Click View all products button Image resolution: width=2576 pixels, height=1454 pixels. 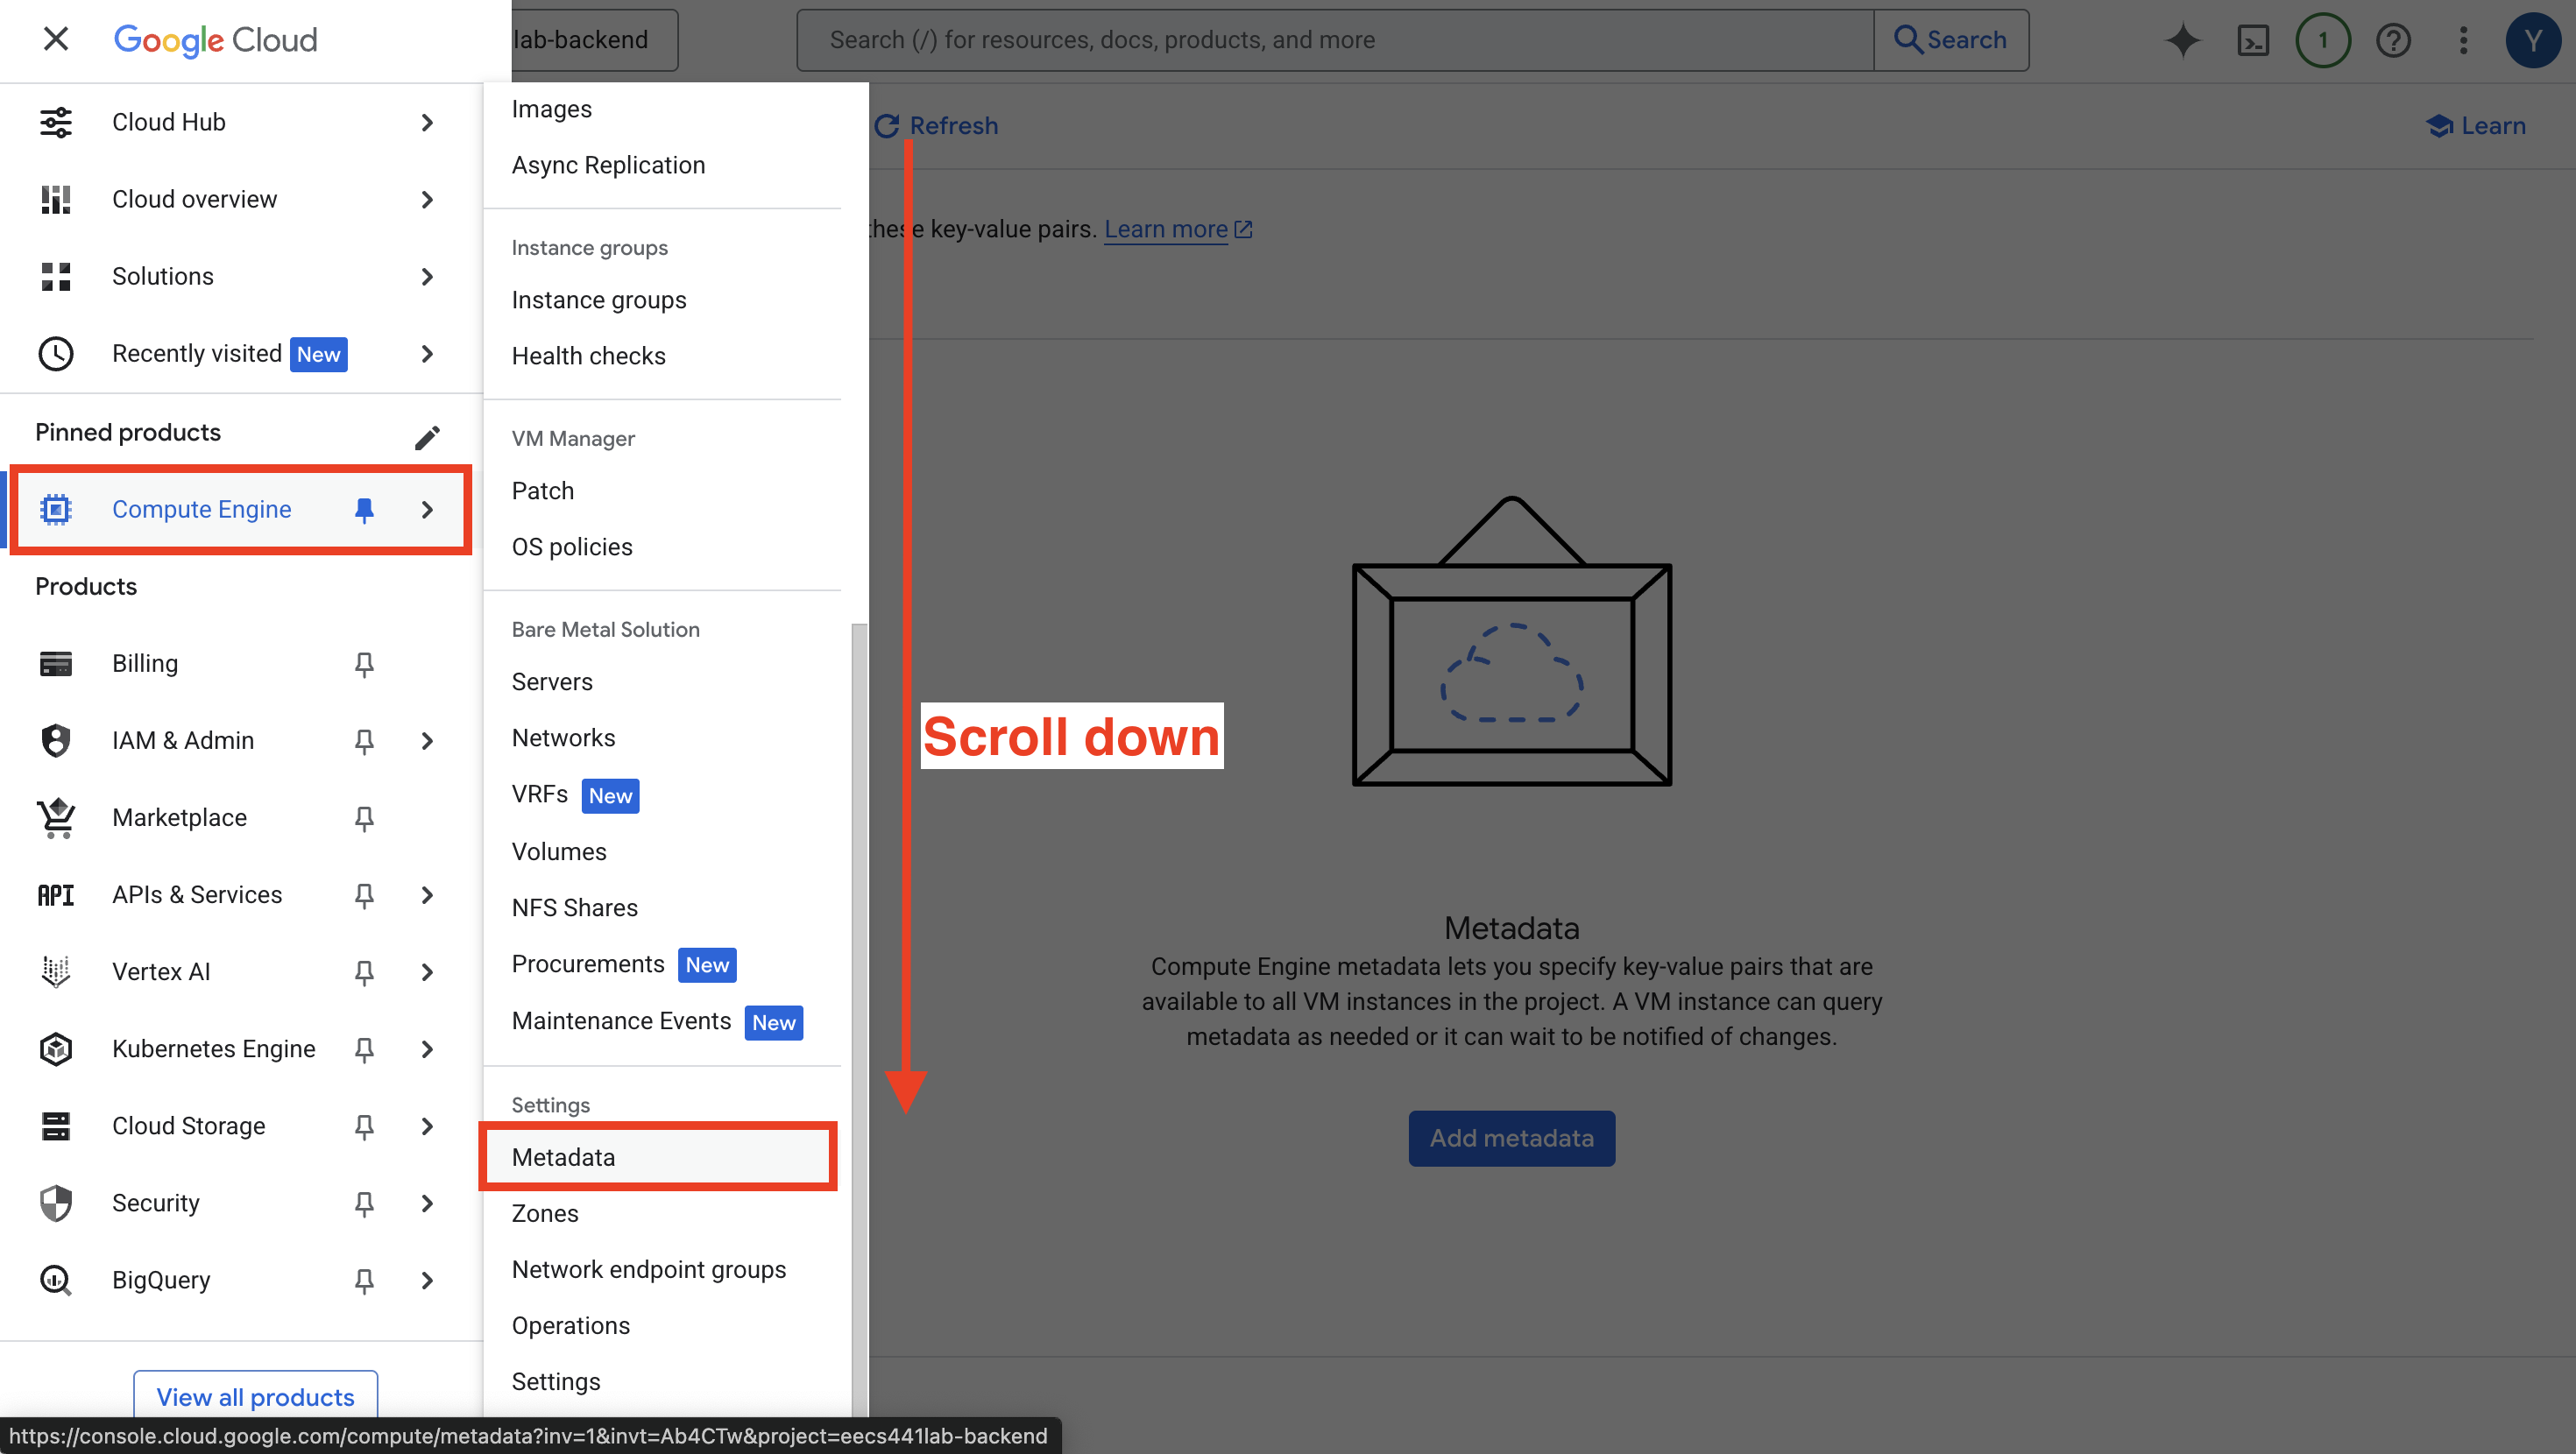point(255,1397)
